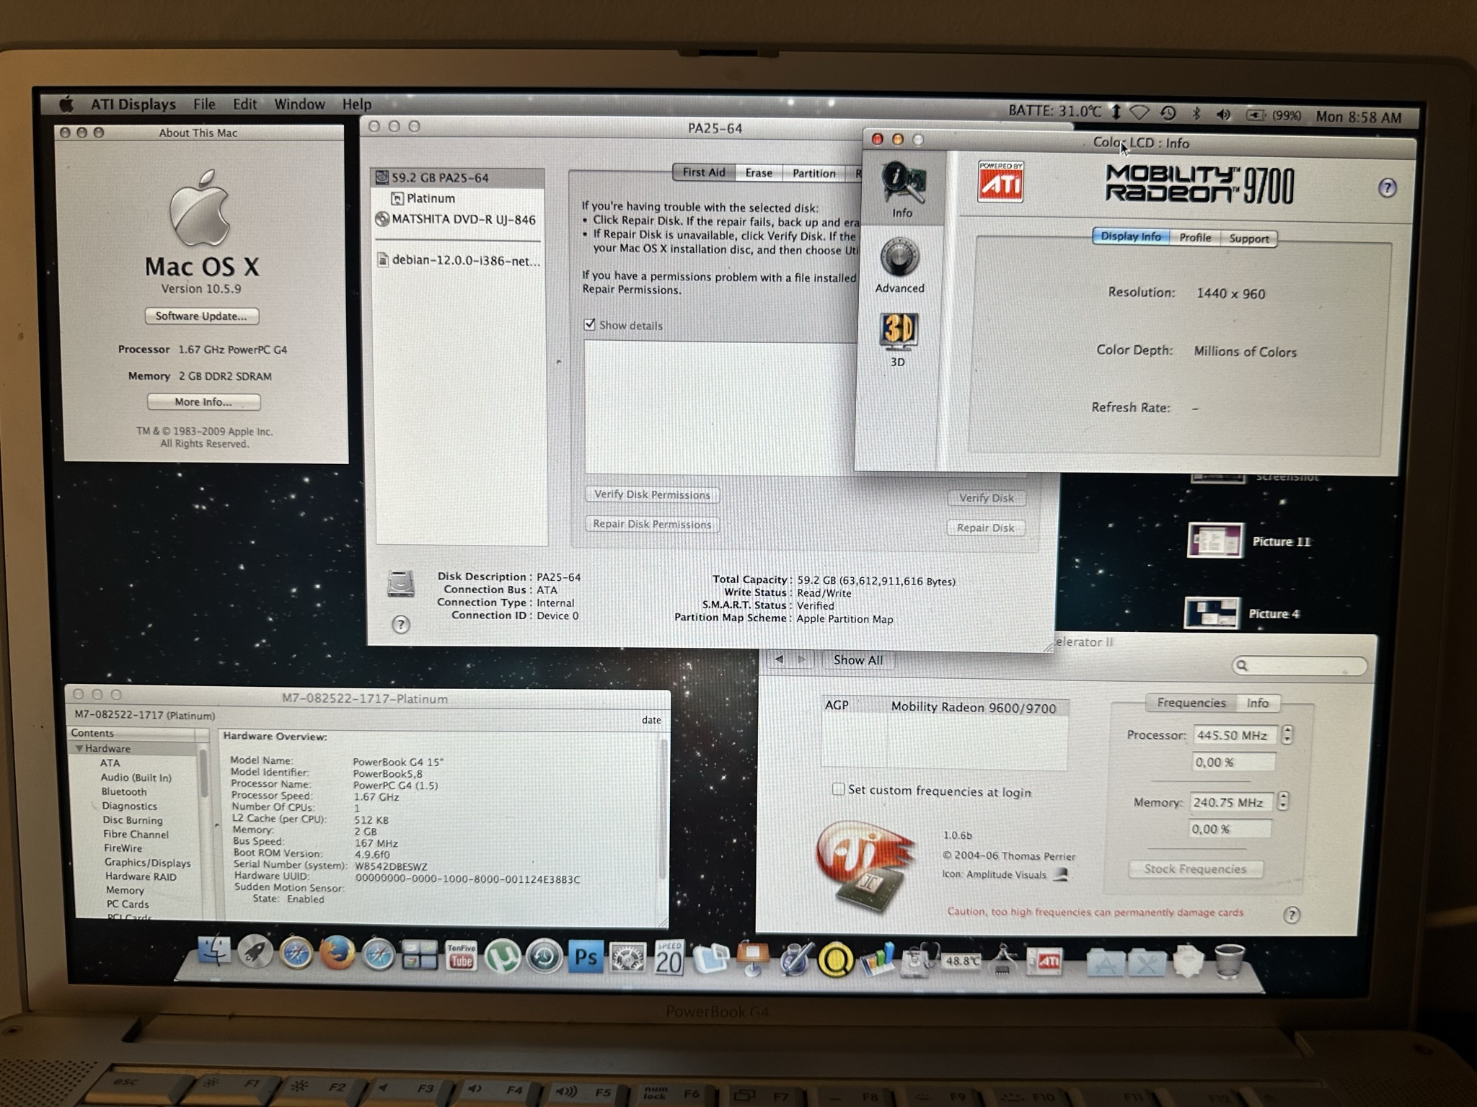Collapse the Hardware section in System Profiler
This screenshot has width=1477, height=1107.
(79, 748)
